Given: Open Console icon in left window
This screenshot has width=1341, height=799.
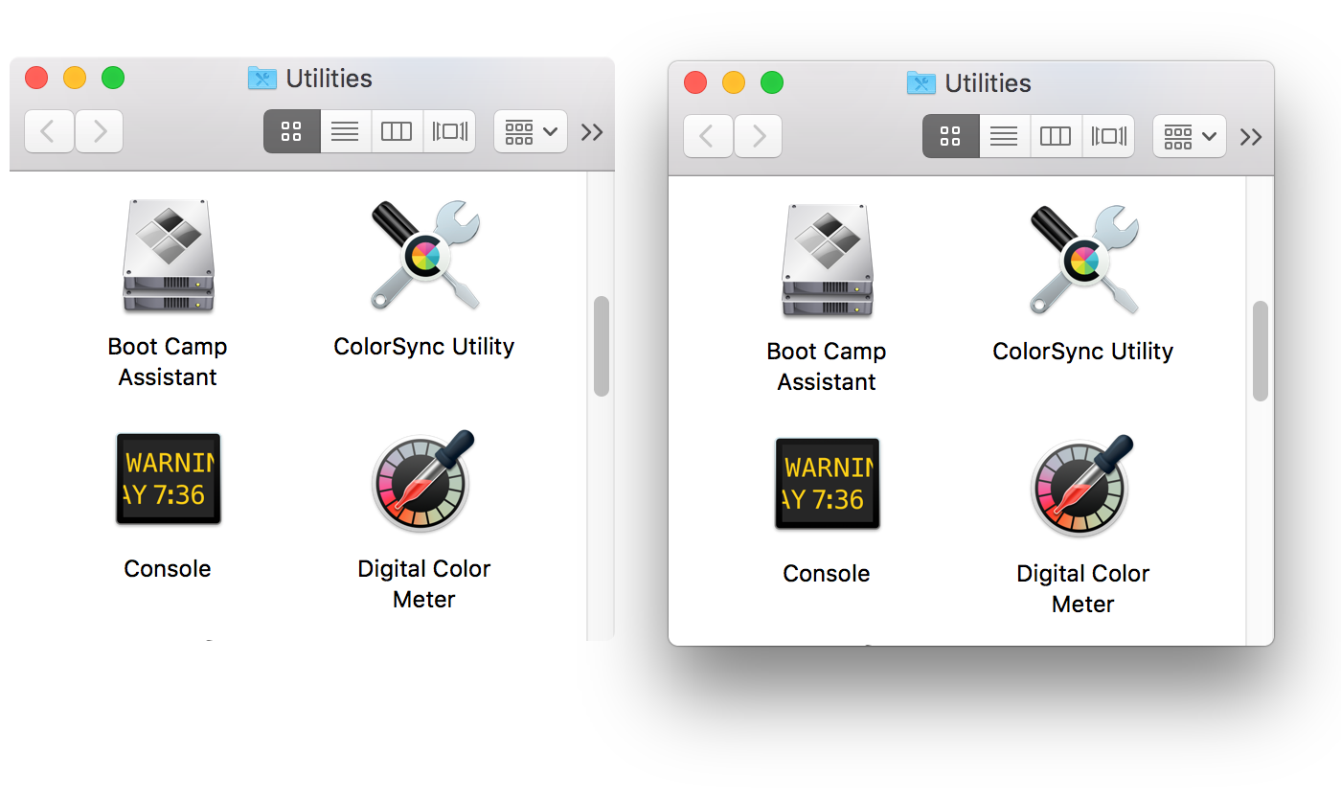Looking at the screenshot, I should tap(169, 479).
